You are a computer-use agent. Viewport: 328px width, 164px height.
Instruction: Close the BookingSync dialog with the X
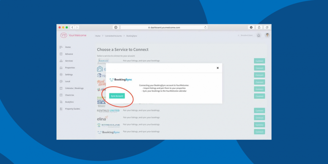click(217, 68)
